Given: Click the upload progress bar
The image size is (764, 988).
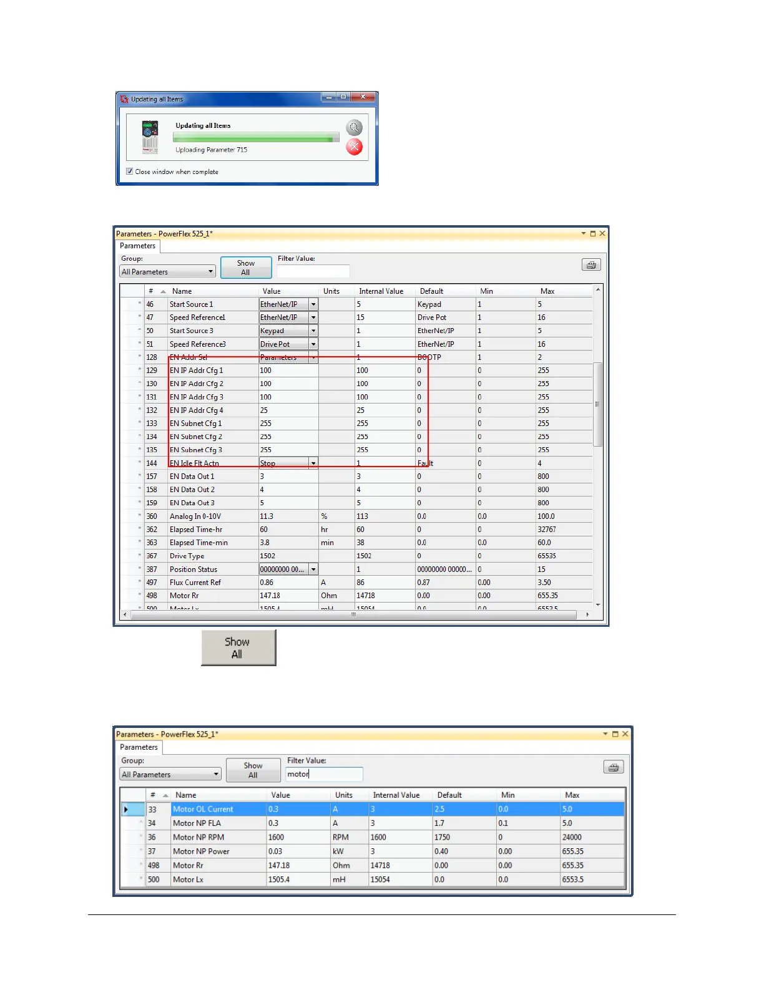Looking at the screenshot, I should pyautogui.click(x=257, y=138).
